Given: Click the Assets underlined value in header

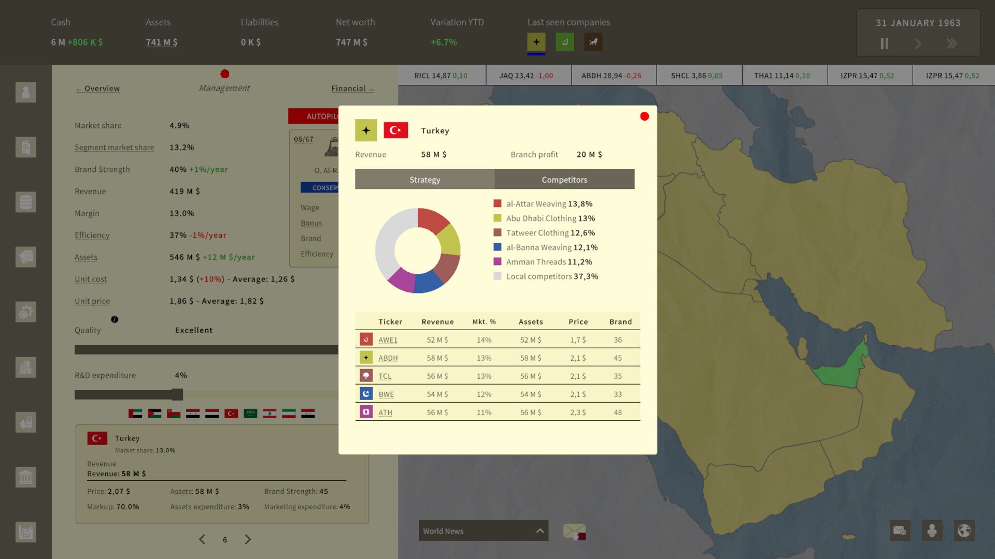Looking at the screenshot, I should [x=161, y=42].
